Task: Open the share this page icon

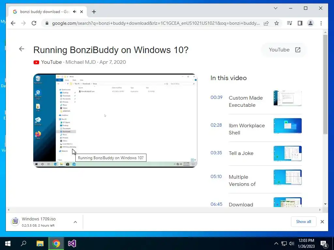Action: (x=266, y=23)
